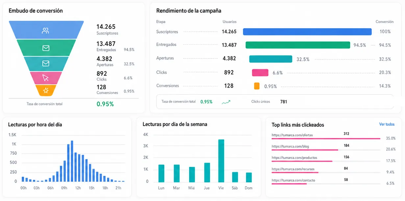This screenshot has height=201, width=405.
Task: Click the green 0.95% total rate in funnel panel
Action: 105,104
